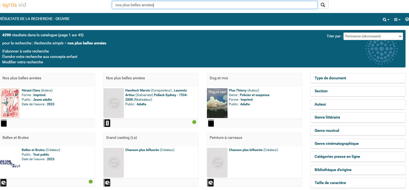Click the Modifier votre recherche link
Viewport: 409px width, 190px height.
[x=22, y=62]
